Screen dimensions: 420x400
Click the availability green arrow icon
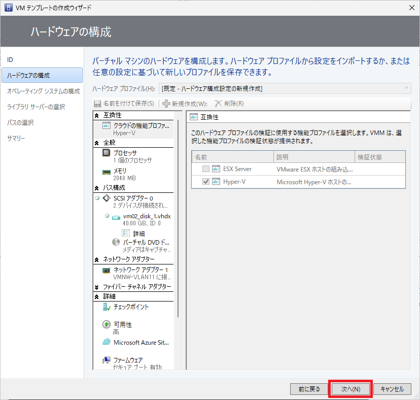[107, 324]
